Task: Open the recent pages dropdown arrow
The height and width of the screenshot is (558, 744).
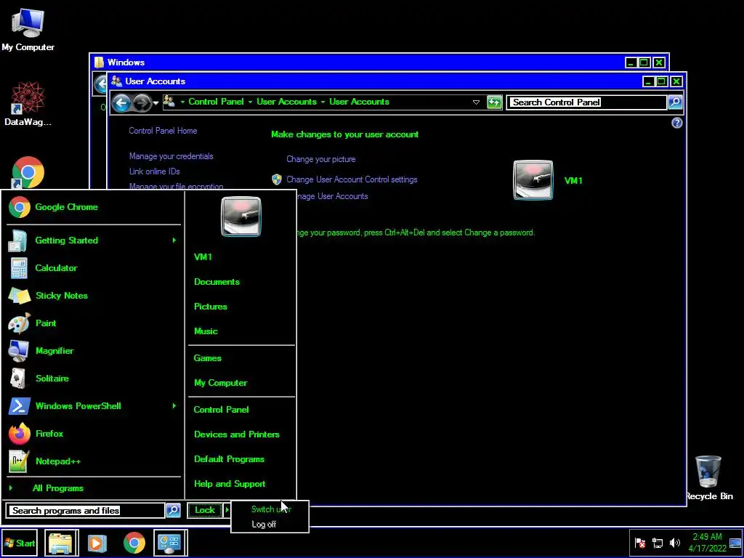Action: tap(155, 103)
